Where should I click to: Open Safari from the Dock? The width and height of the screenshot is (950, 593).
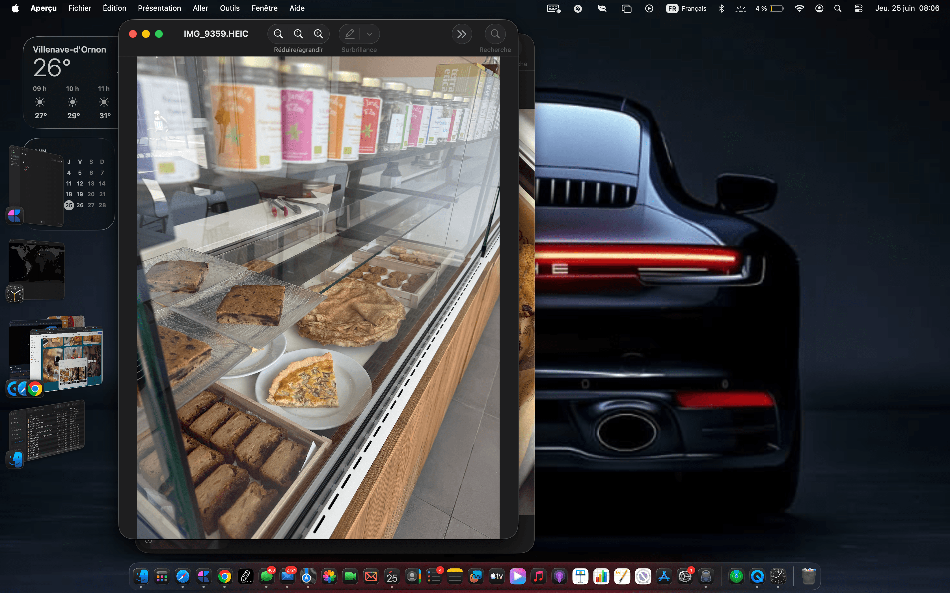[x=183, y=577]
